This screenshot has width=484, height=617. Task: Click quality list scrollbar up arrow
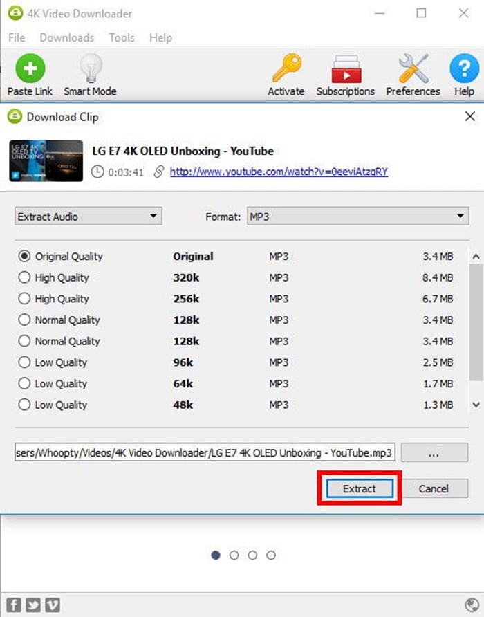point(476,257)
